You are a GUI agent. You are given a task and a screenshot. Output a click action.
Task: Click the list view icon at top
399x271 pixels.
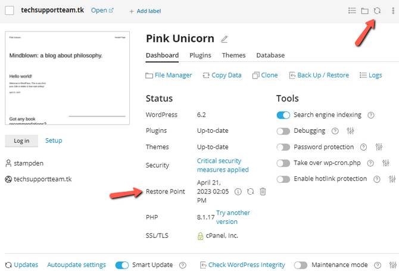[x=352, y=11]
